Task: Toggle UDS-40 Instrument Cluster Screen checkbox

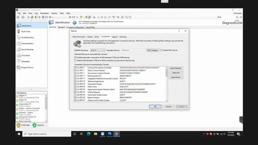Action: pos(75,95)
